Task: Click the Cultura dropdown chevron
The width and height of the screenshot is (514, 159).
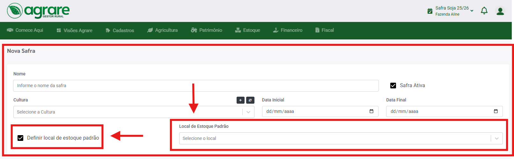Action: pos(248,112)
